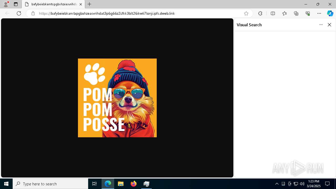336x189 pixels.
Task: Click the Pom Pom Posse image
Action: click(x=117, y=98)
